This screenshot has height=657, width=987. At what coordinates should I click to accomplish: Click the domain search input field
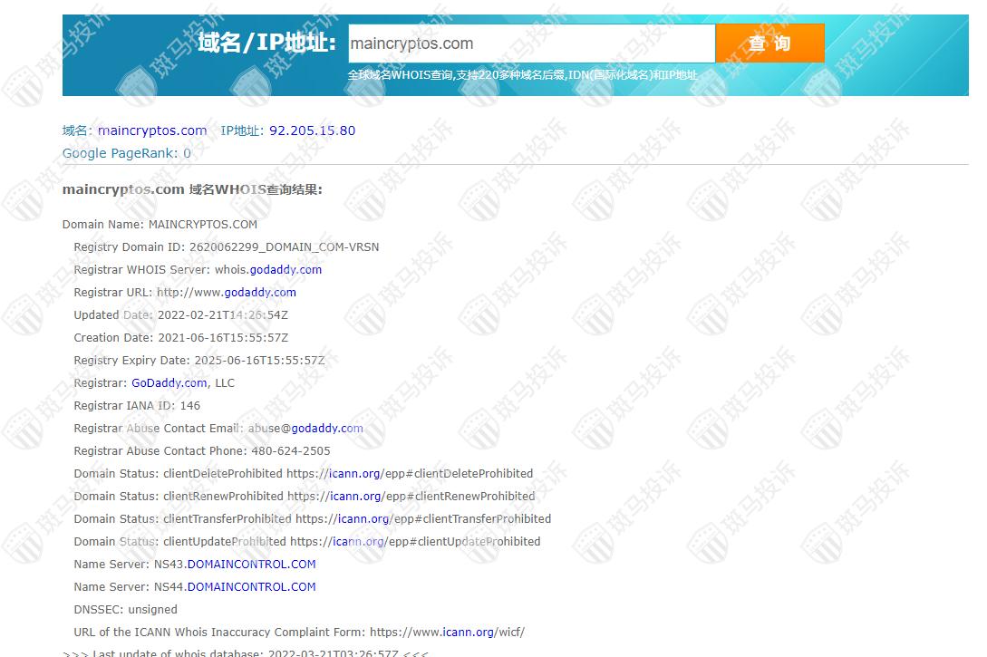click(531, 43)
